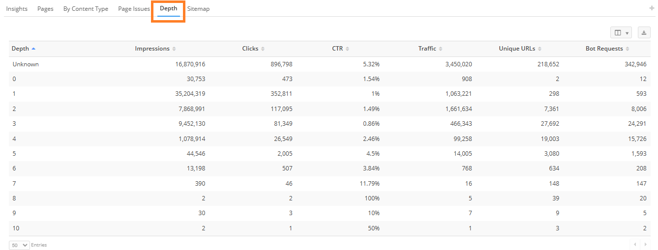Open the column chooser dropdown

click(621, 33)
